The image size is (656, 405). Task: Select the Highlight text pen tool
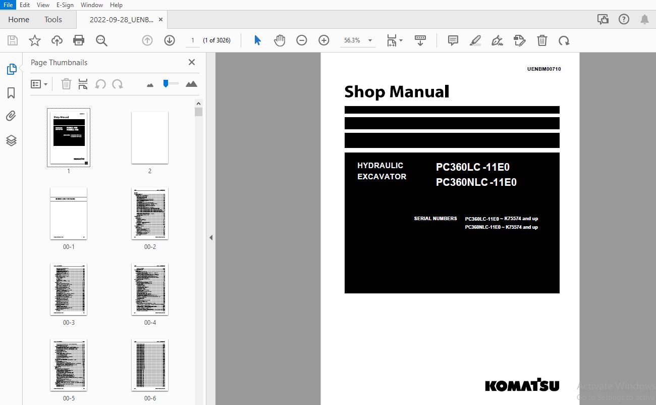pos(475,40)
